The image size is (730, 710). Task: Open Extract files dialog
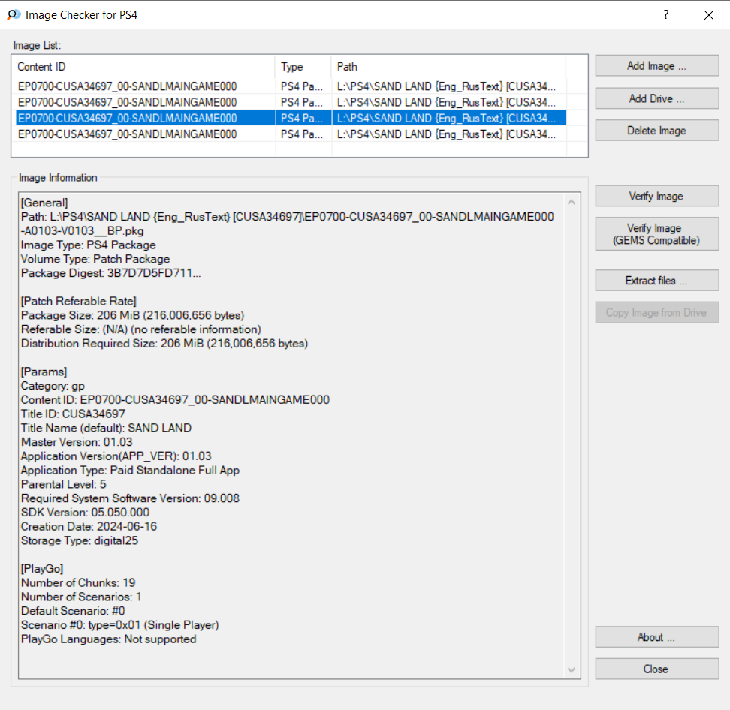656,281
